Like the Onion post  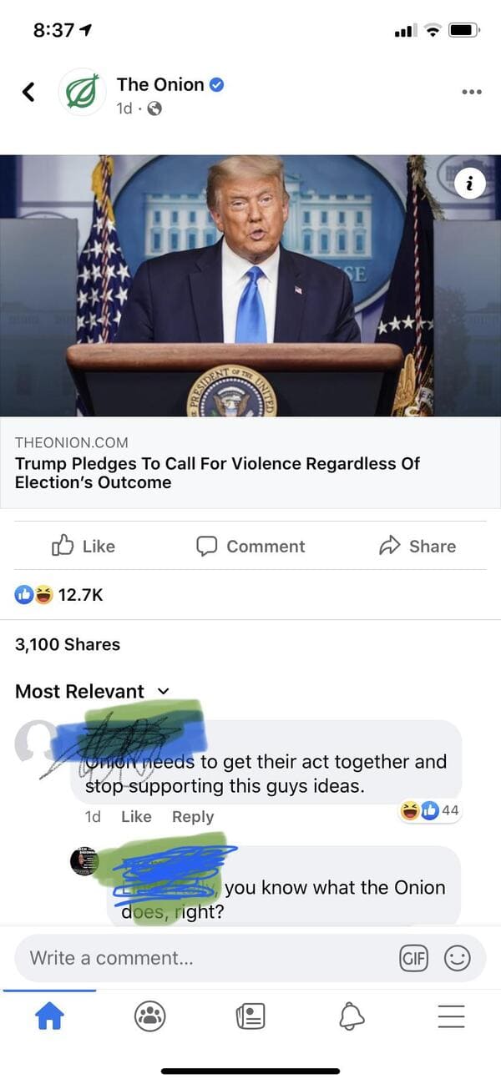pos(83,546)
